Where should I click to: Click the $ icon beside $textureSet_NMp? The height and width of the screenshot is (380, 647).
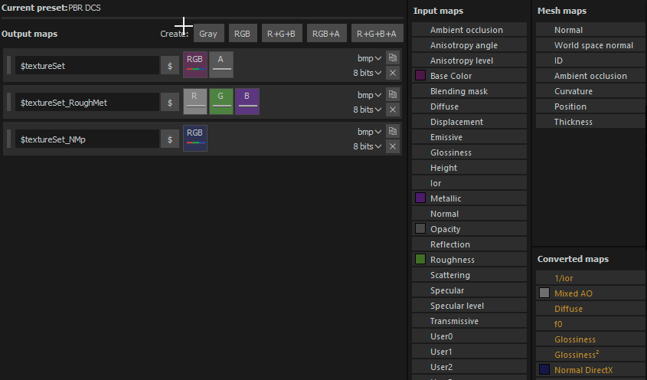[170, 139]
